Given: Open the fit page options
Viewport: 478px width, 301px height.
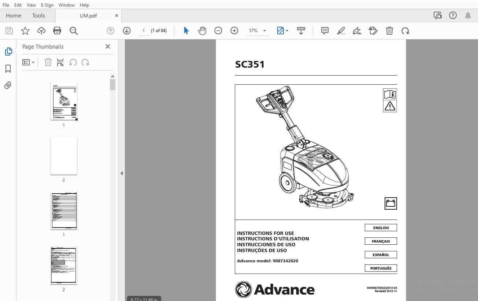Looking at the screenshot, I should coord(282,31).
